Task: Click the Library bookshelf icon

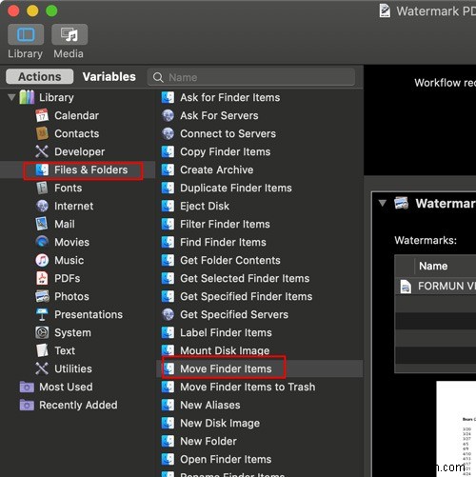Action: coord(27,97)
